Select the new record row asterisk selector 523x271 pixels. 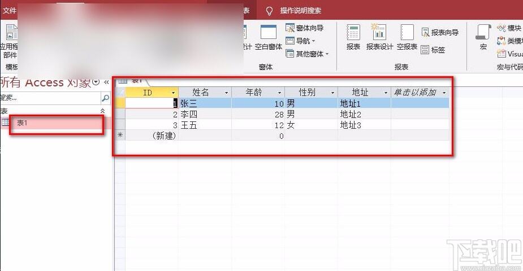point(120,135)
